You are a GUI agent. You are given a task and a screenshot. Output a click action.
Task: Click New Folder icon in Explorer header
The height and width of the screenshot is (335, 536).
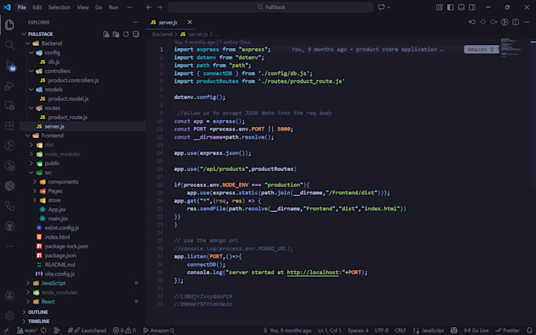[x=116, y=34]
